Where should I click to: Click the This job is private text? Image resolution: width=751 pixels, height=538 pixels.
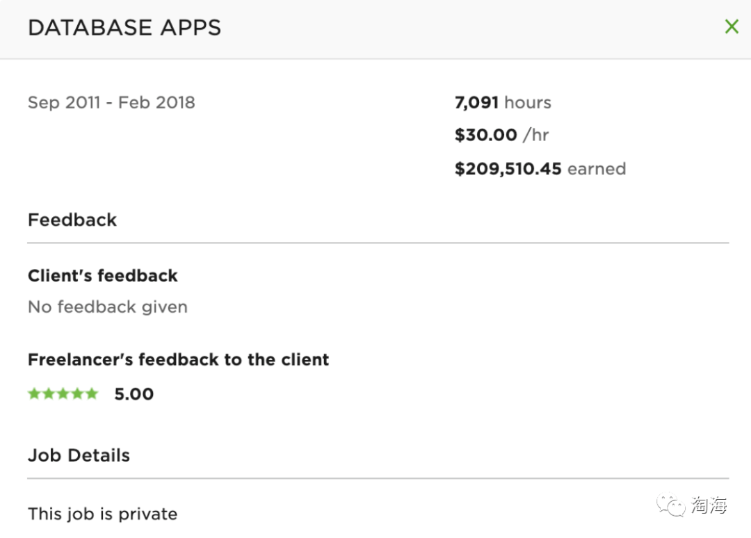coord(102,514)
